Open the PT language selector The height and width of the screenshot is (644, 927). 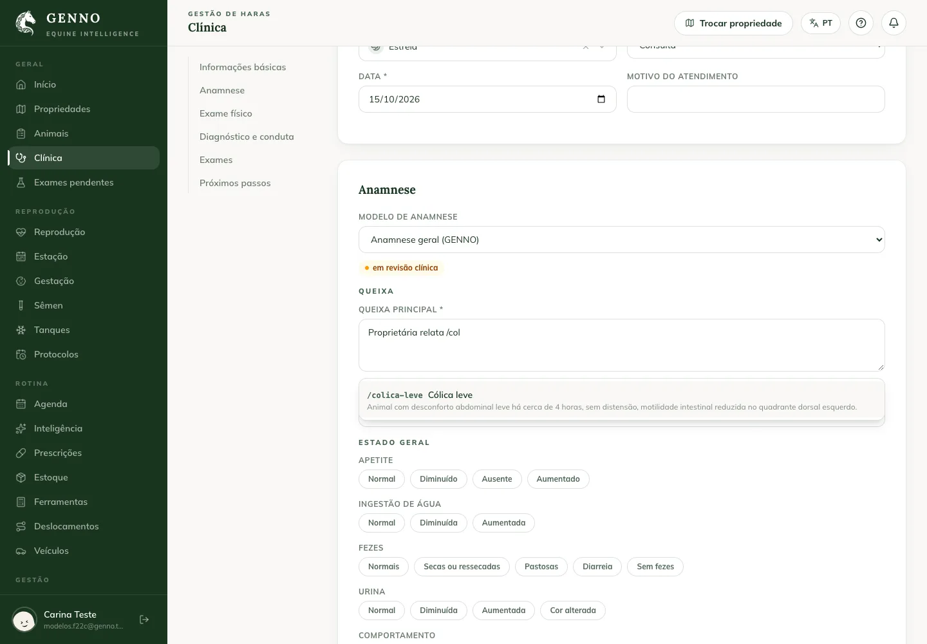click(x=821, y=23)
